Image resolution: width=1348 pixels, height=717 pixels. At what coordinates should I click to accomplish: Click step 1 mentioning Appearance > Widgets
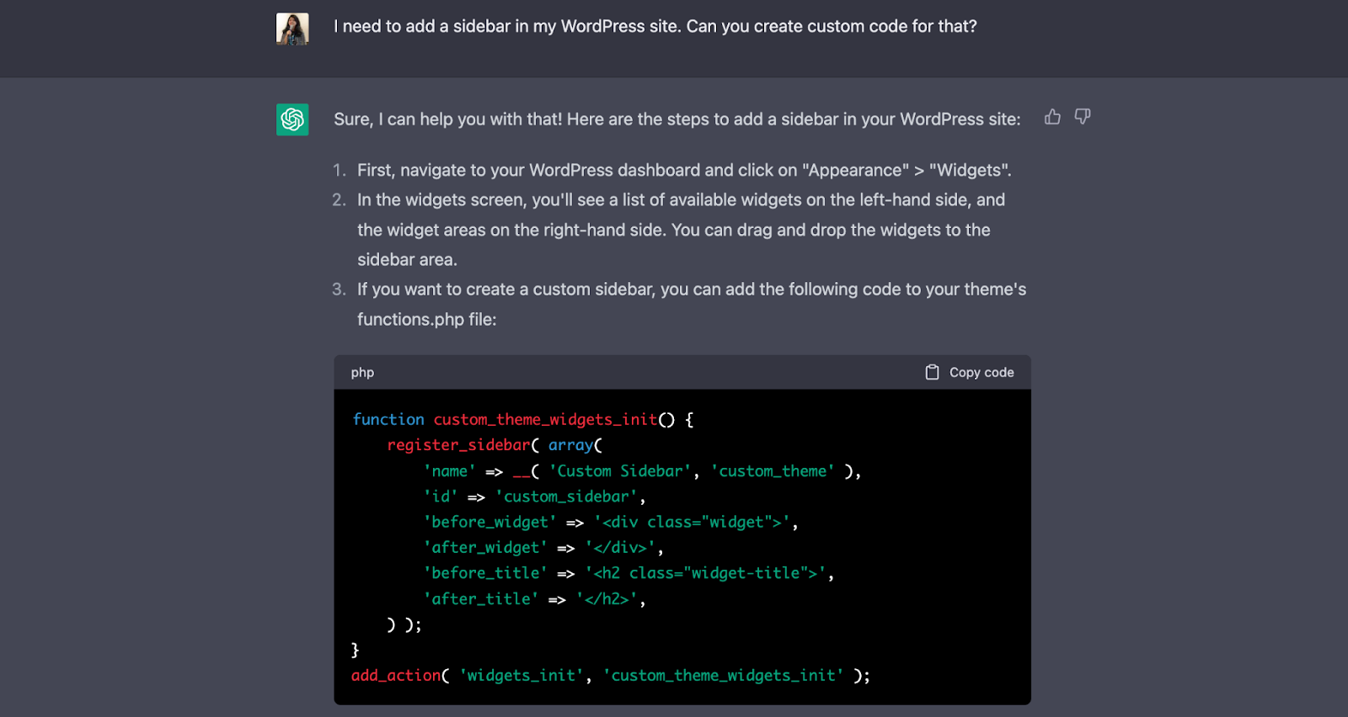tap(684, 170)
